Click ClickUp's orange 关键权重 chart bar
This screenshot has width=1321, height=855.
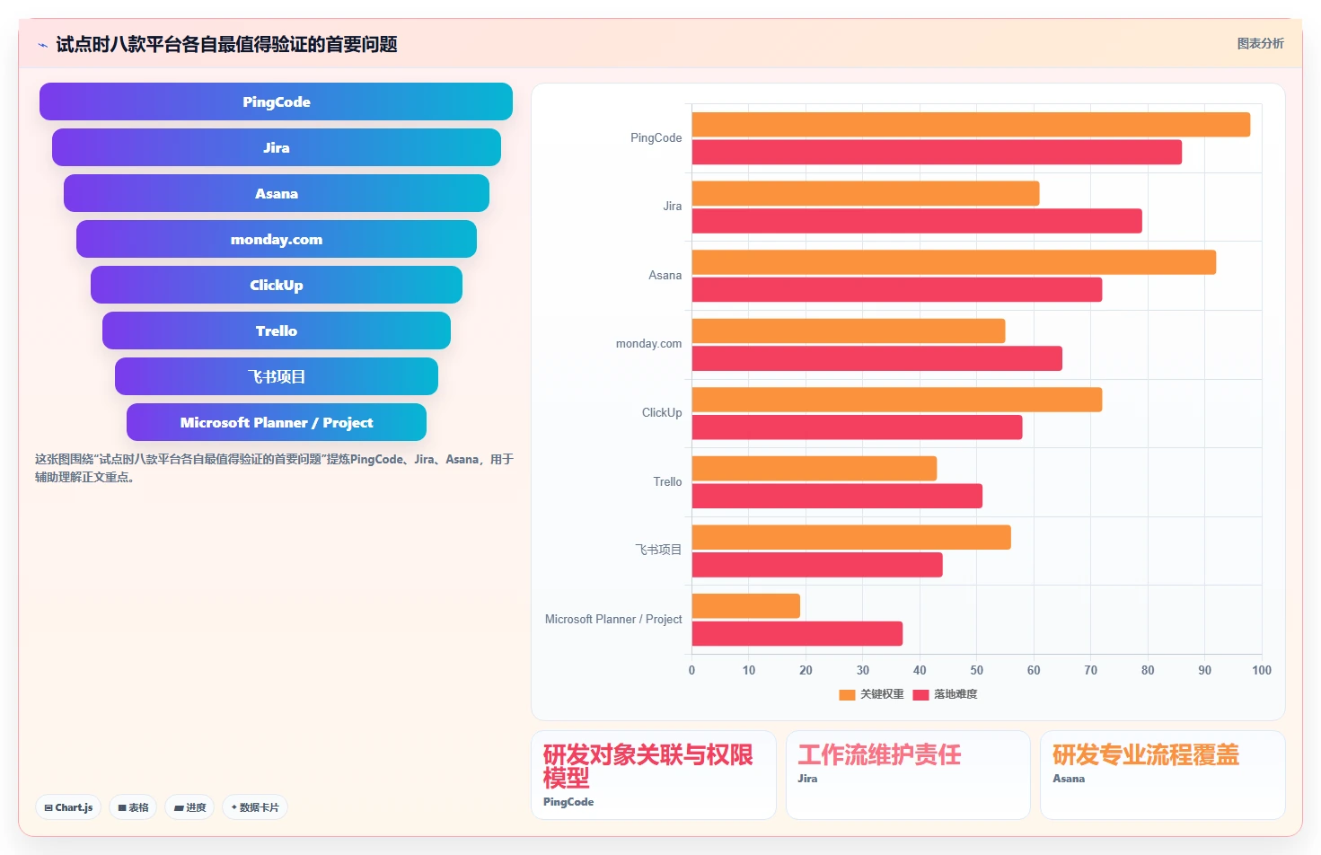tap(897, 400)
